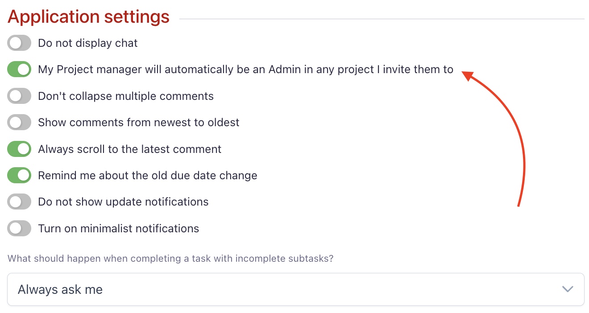Disable the old due date change reminder toggle
This screenshot has height=313, width=589.
pos(19,175)
